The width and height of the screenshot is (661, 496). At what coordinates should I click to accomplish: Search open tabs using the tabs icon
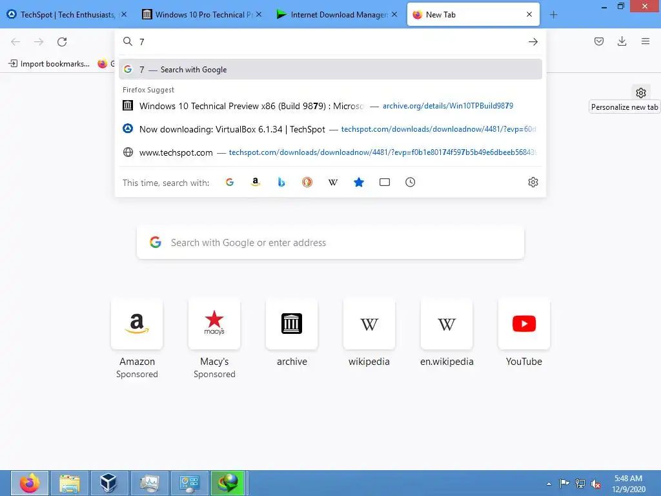coord(385,182)
